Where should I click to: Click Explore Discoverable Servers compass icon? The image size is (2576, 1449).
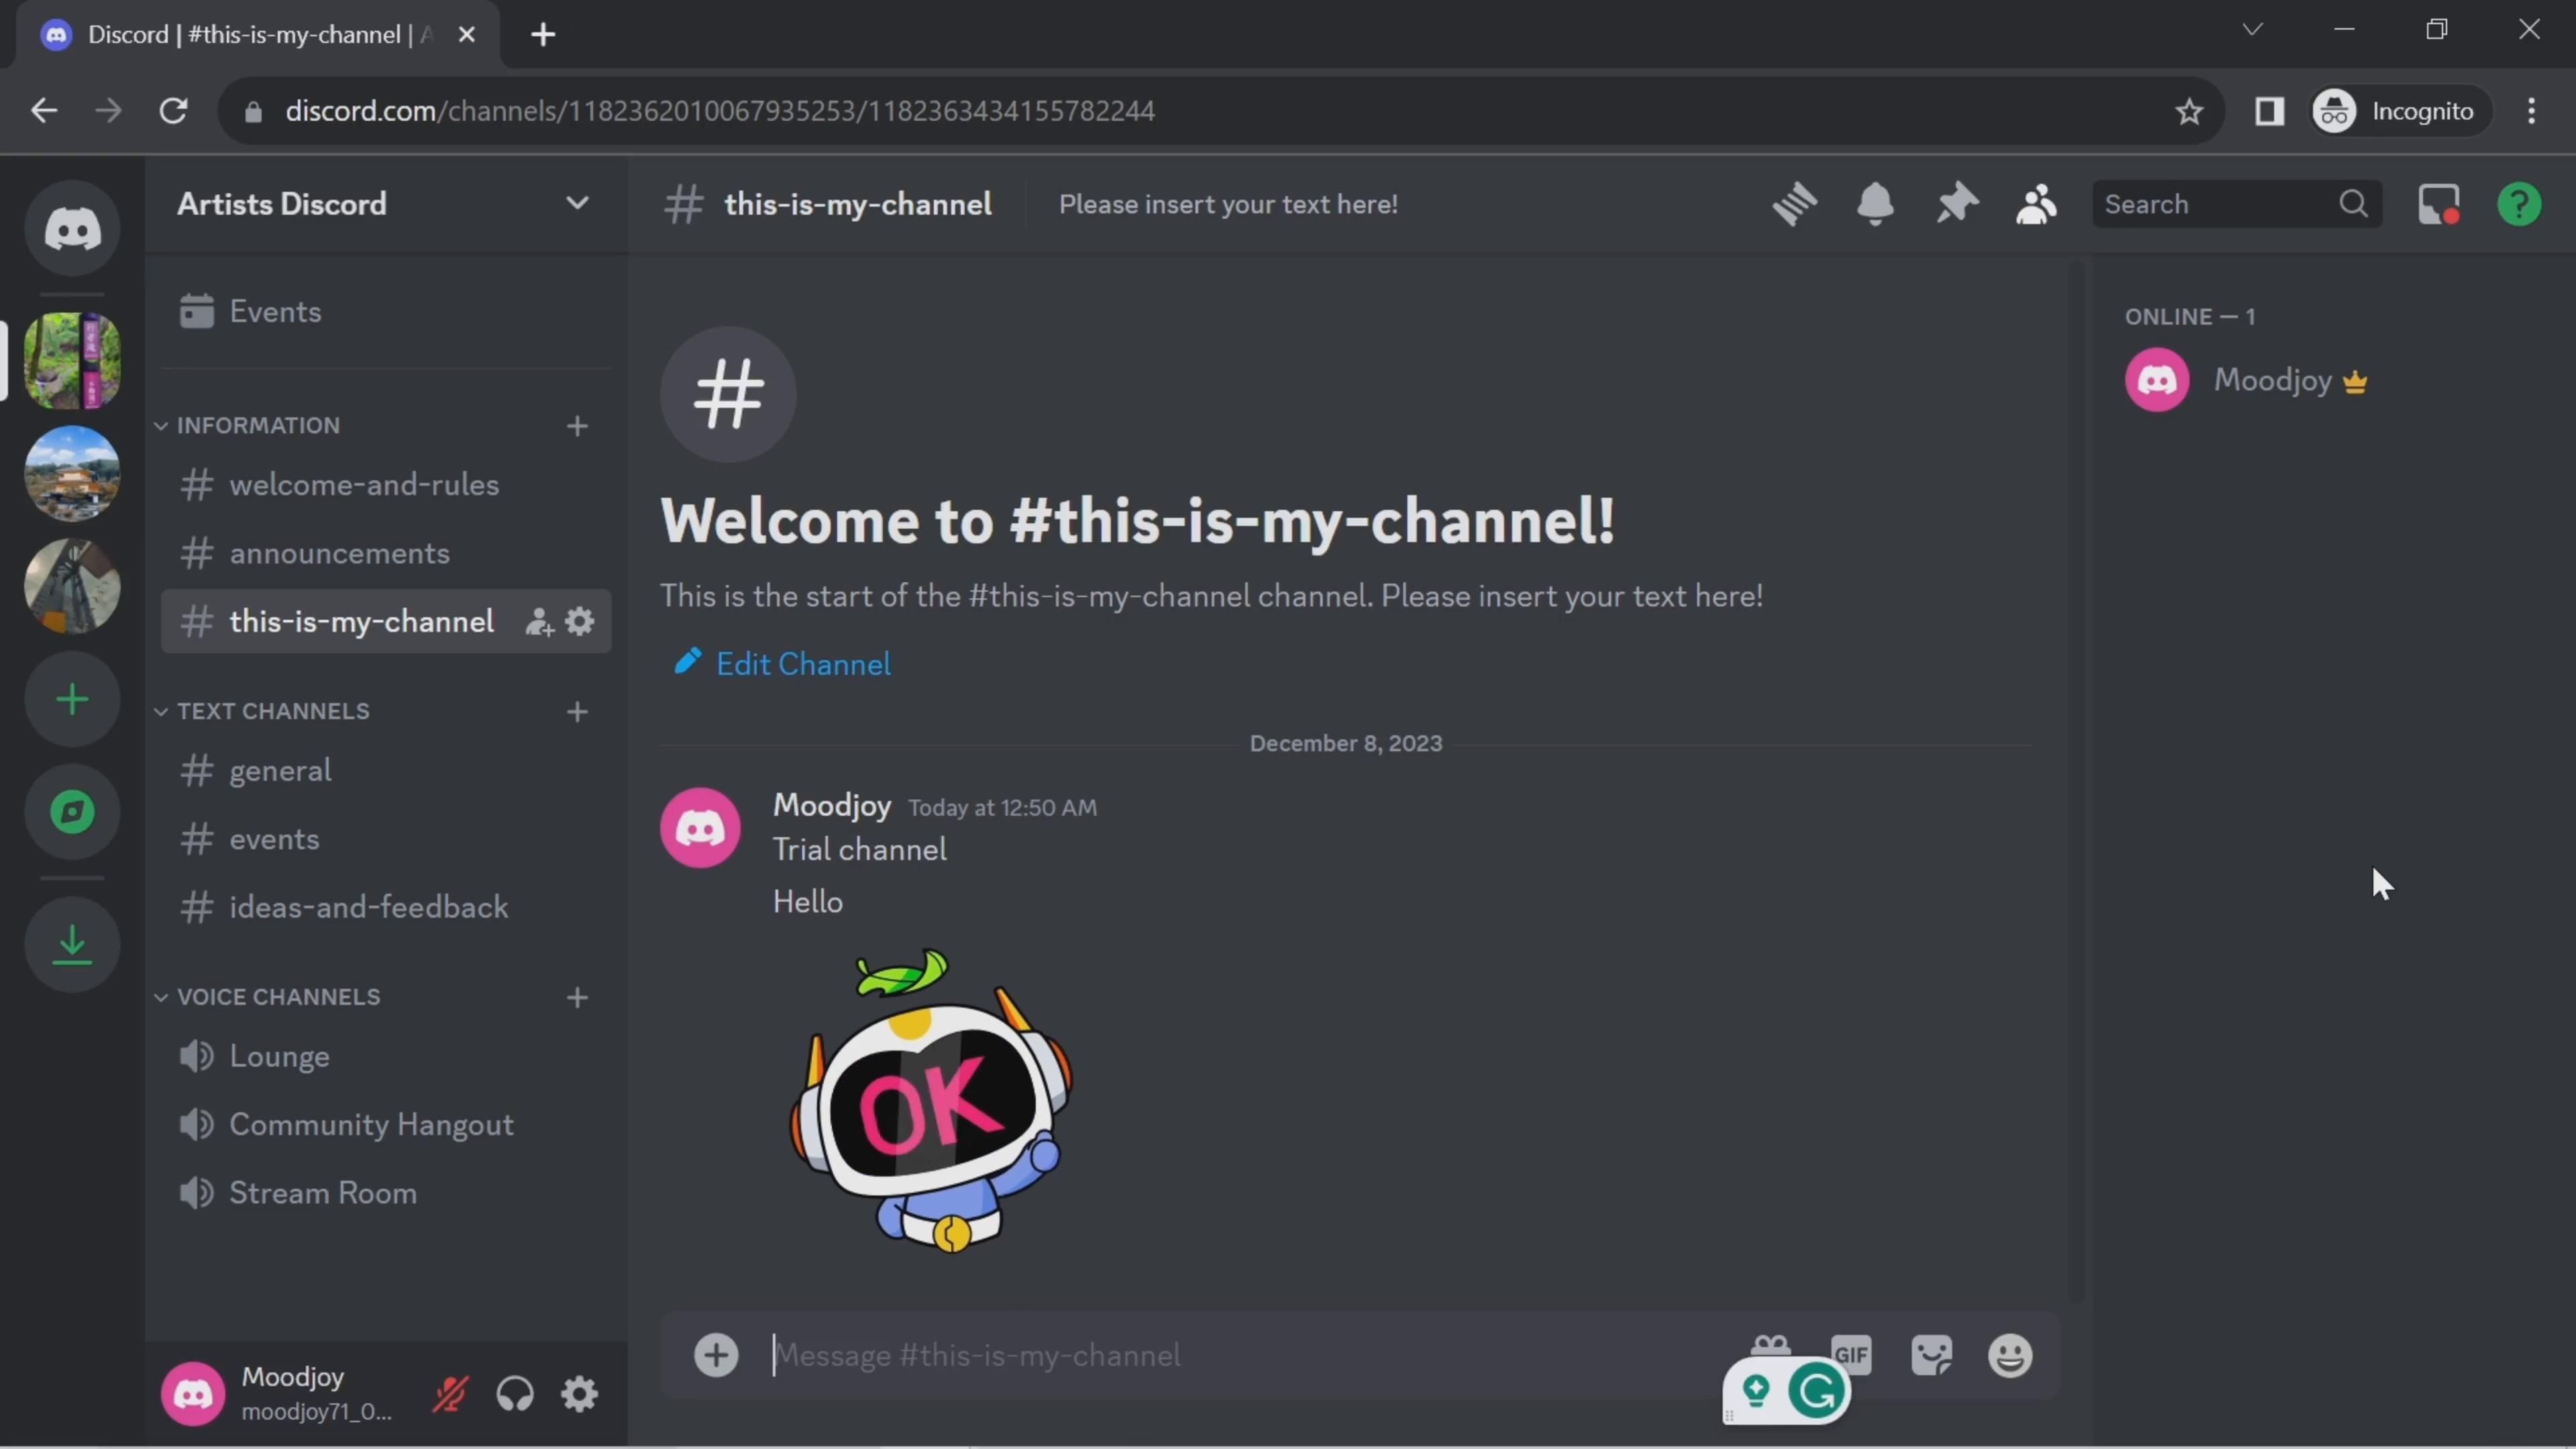coord(72,811)
